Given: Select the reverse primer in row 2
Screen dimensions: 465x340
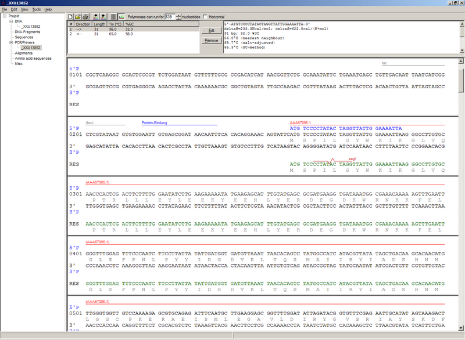Looking at the screenshot, I should coord(134,34).
